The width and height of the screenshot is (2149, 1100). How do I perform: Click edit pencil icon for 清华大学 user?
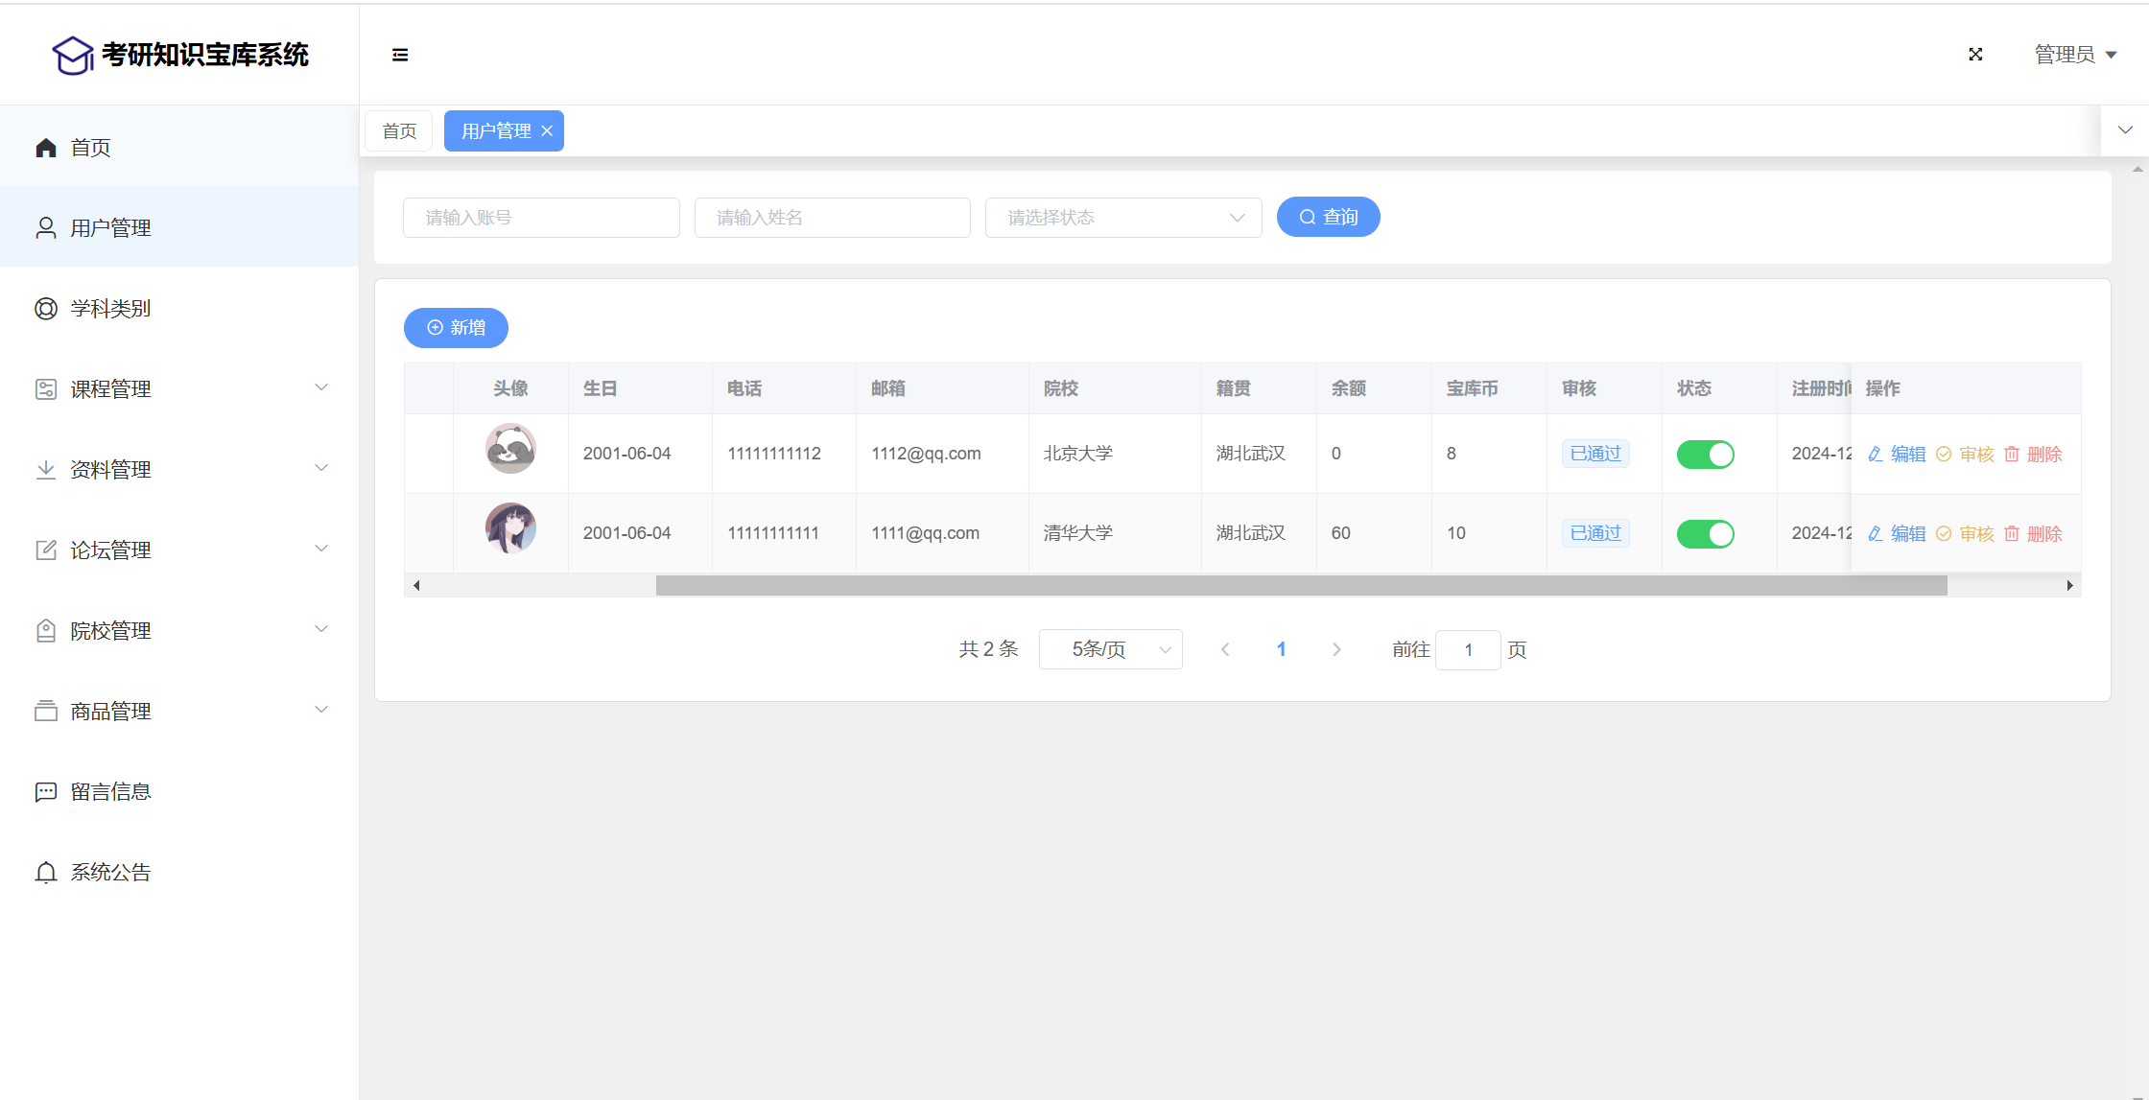tap(1876, 533)
